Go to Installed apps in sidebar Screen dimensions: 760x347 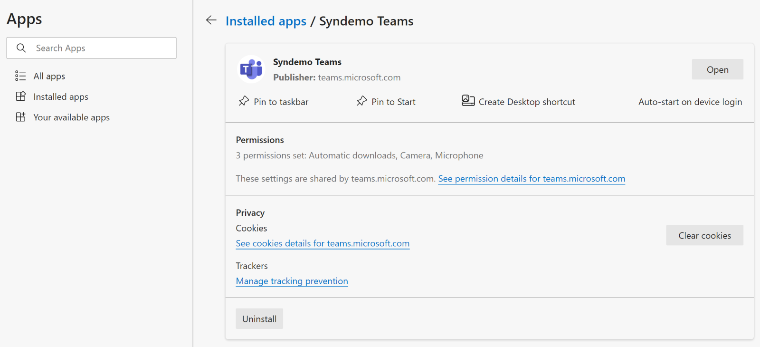pos(61,96)
